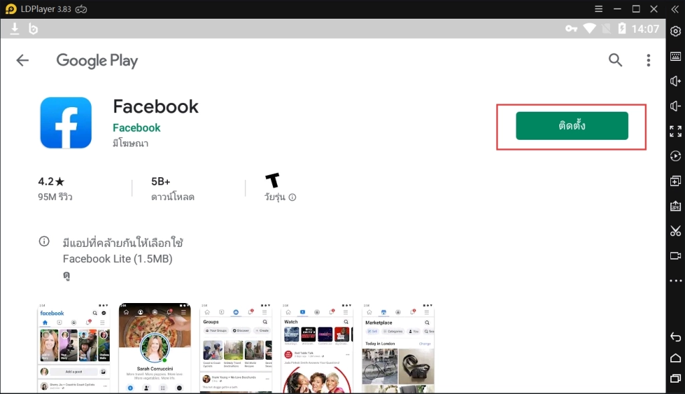Viewport: 685px width, 394px height.
Task: Open the LDPlayer hamburger menu
Action: [x=599, y=9]
